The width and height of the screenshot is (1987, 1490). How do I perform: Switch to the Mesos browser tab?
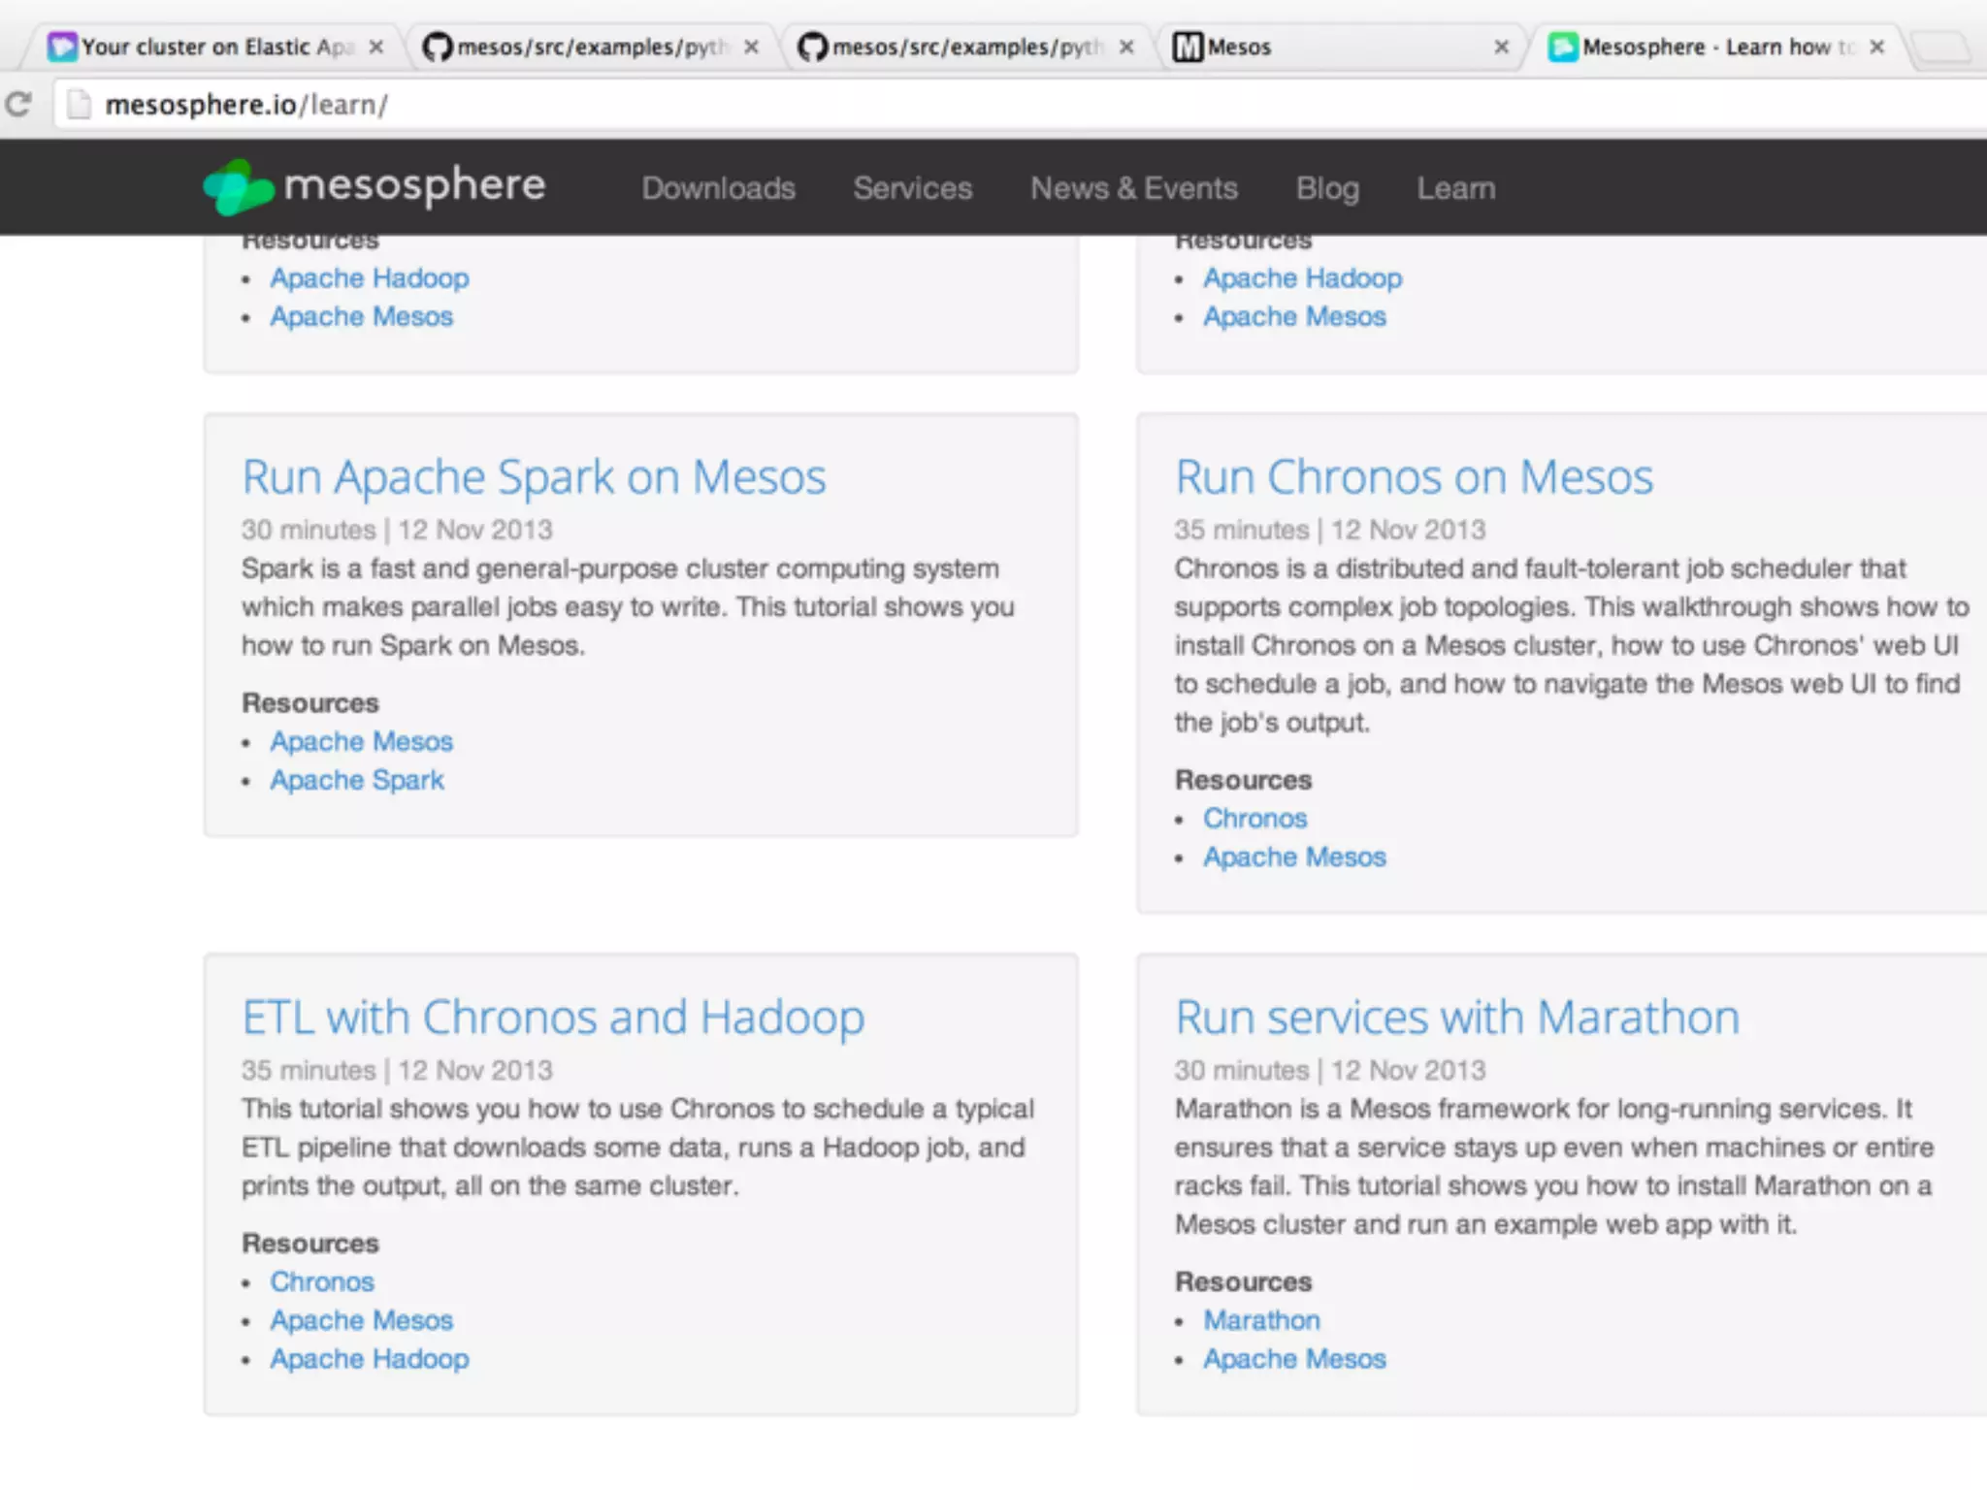1329,47
